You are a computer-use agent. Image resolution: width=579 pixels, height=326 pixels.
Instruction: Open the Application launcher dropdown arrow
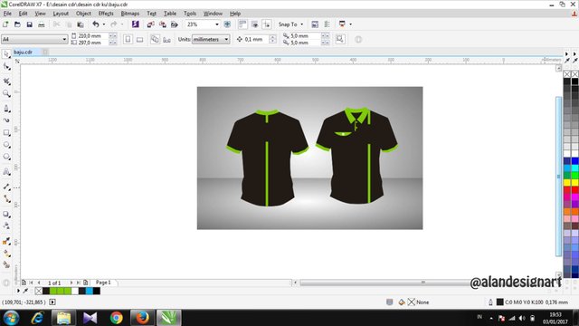point(350,24)
